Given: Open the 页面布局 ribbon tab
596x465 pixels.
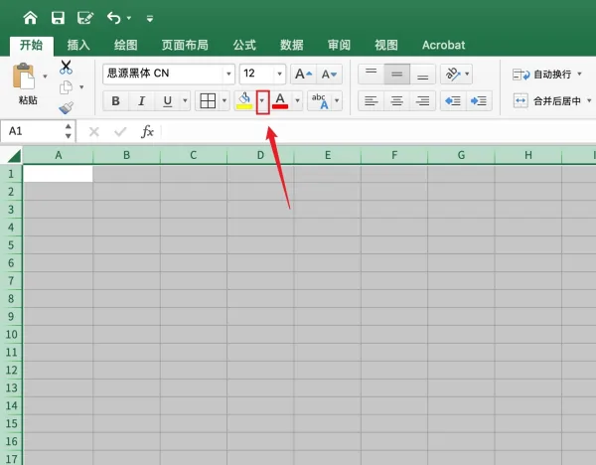Looking at the screenshot, I should 185,46.
